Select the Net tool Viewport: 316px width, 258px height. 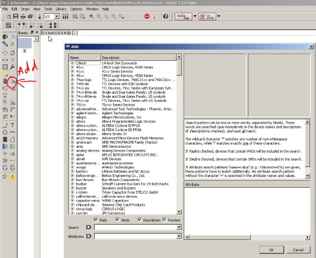pos(13,146)
